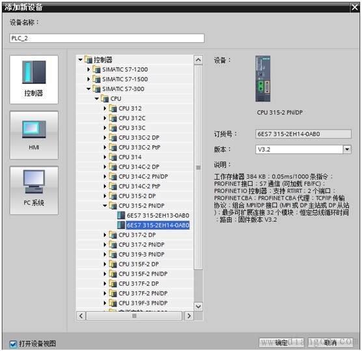Select the PC 系统 device type button
This screenshot has height=351, width=362.
[34, 190]
